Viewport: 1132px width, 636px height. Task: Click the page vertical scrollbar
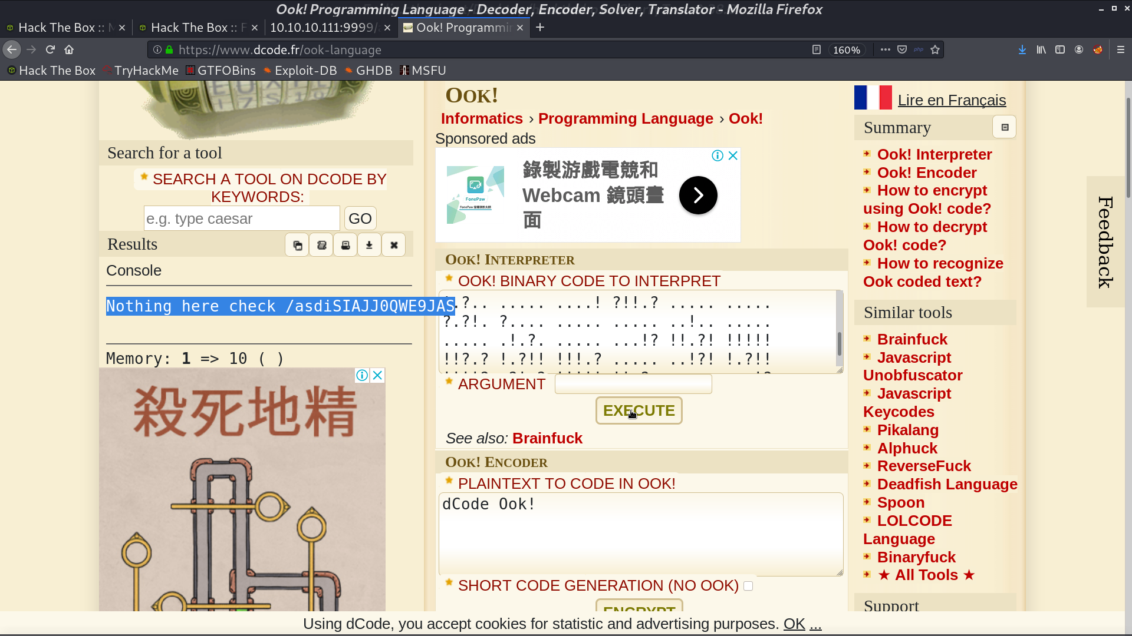(1128, 147)
